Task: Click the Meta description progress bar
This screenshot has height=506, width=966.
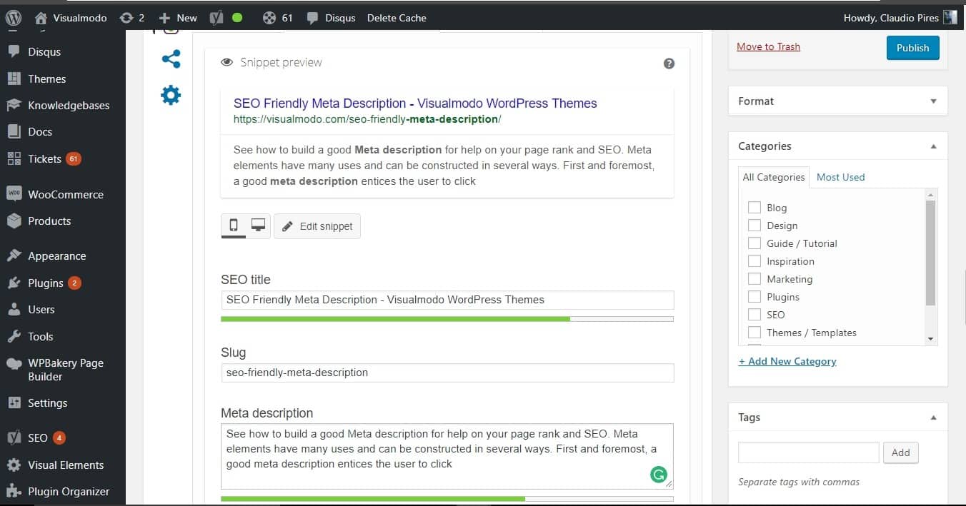Action: [447, 499]
